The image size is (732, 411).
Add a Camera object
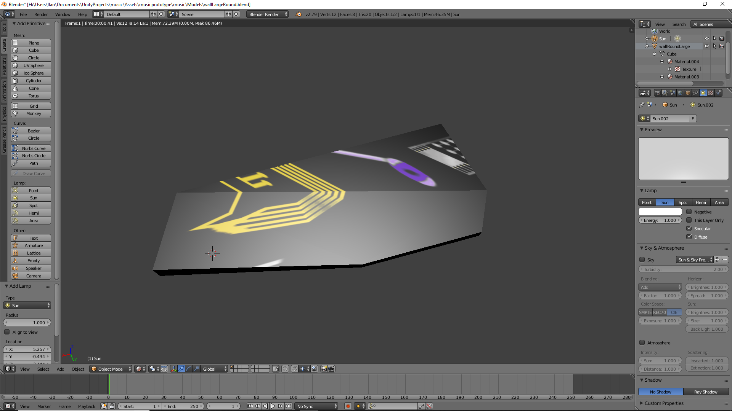(x=31, y=276)
